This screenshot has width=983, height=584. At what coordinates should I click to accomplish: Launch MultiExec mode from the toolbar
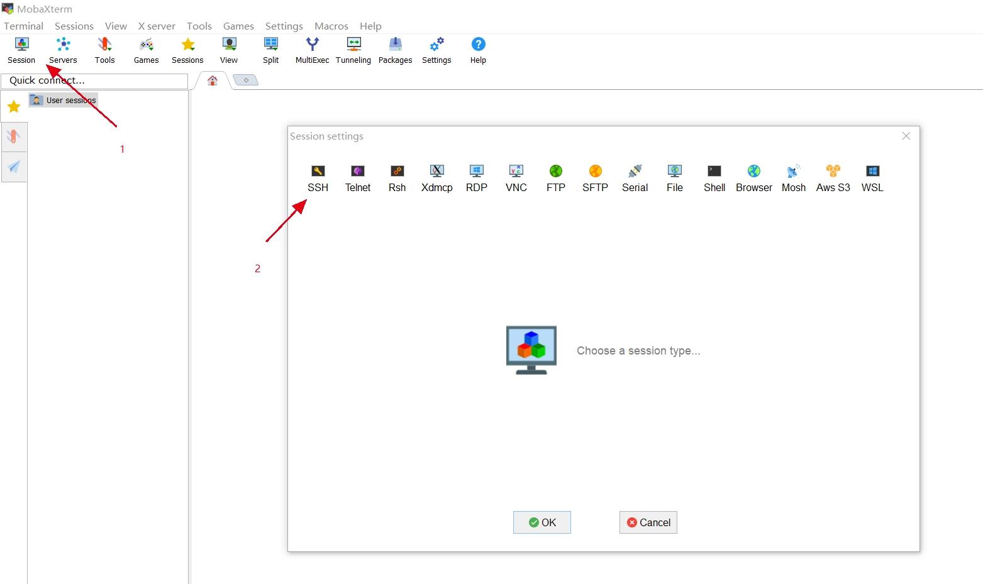(x=312, y=51)
